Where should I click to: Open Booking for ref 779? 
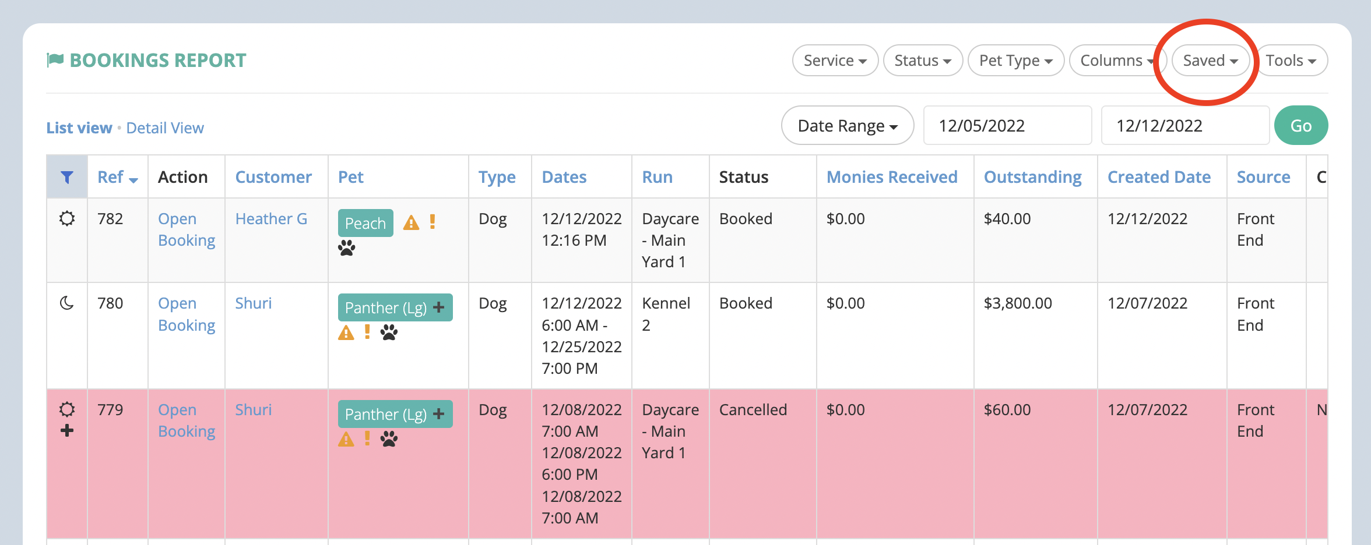(187, 420)
